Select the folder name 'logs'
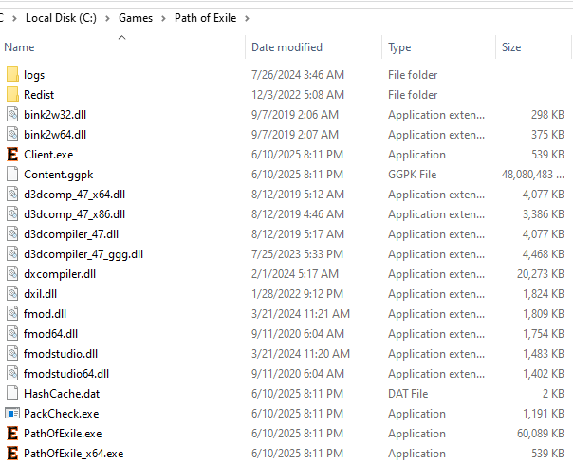The image size is (573, 464). tap(34, 75)
